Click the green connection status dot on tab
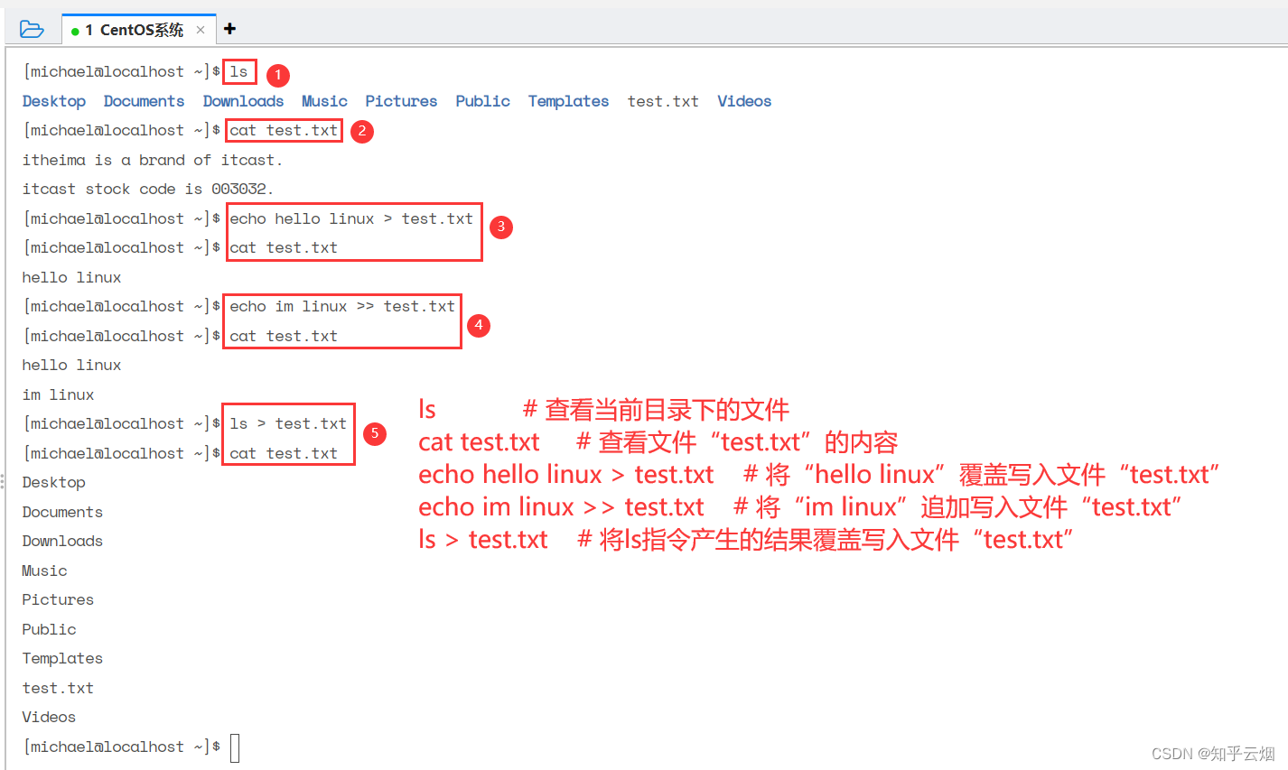The width and height of the screenshot is (1288, 770). pyautogui.click(x=75, y=32)
